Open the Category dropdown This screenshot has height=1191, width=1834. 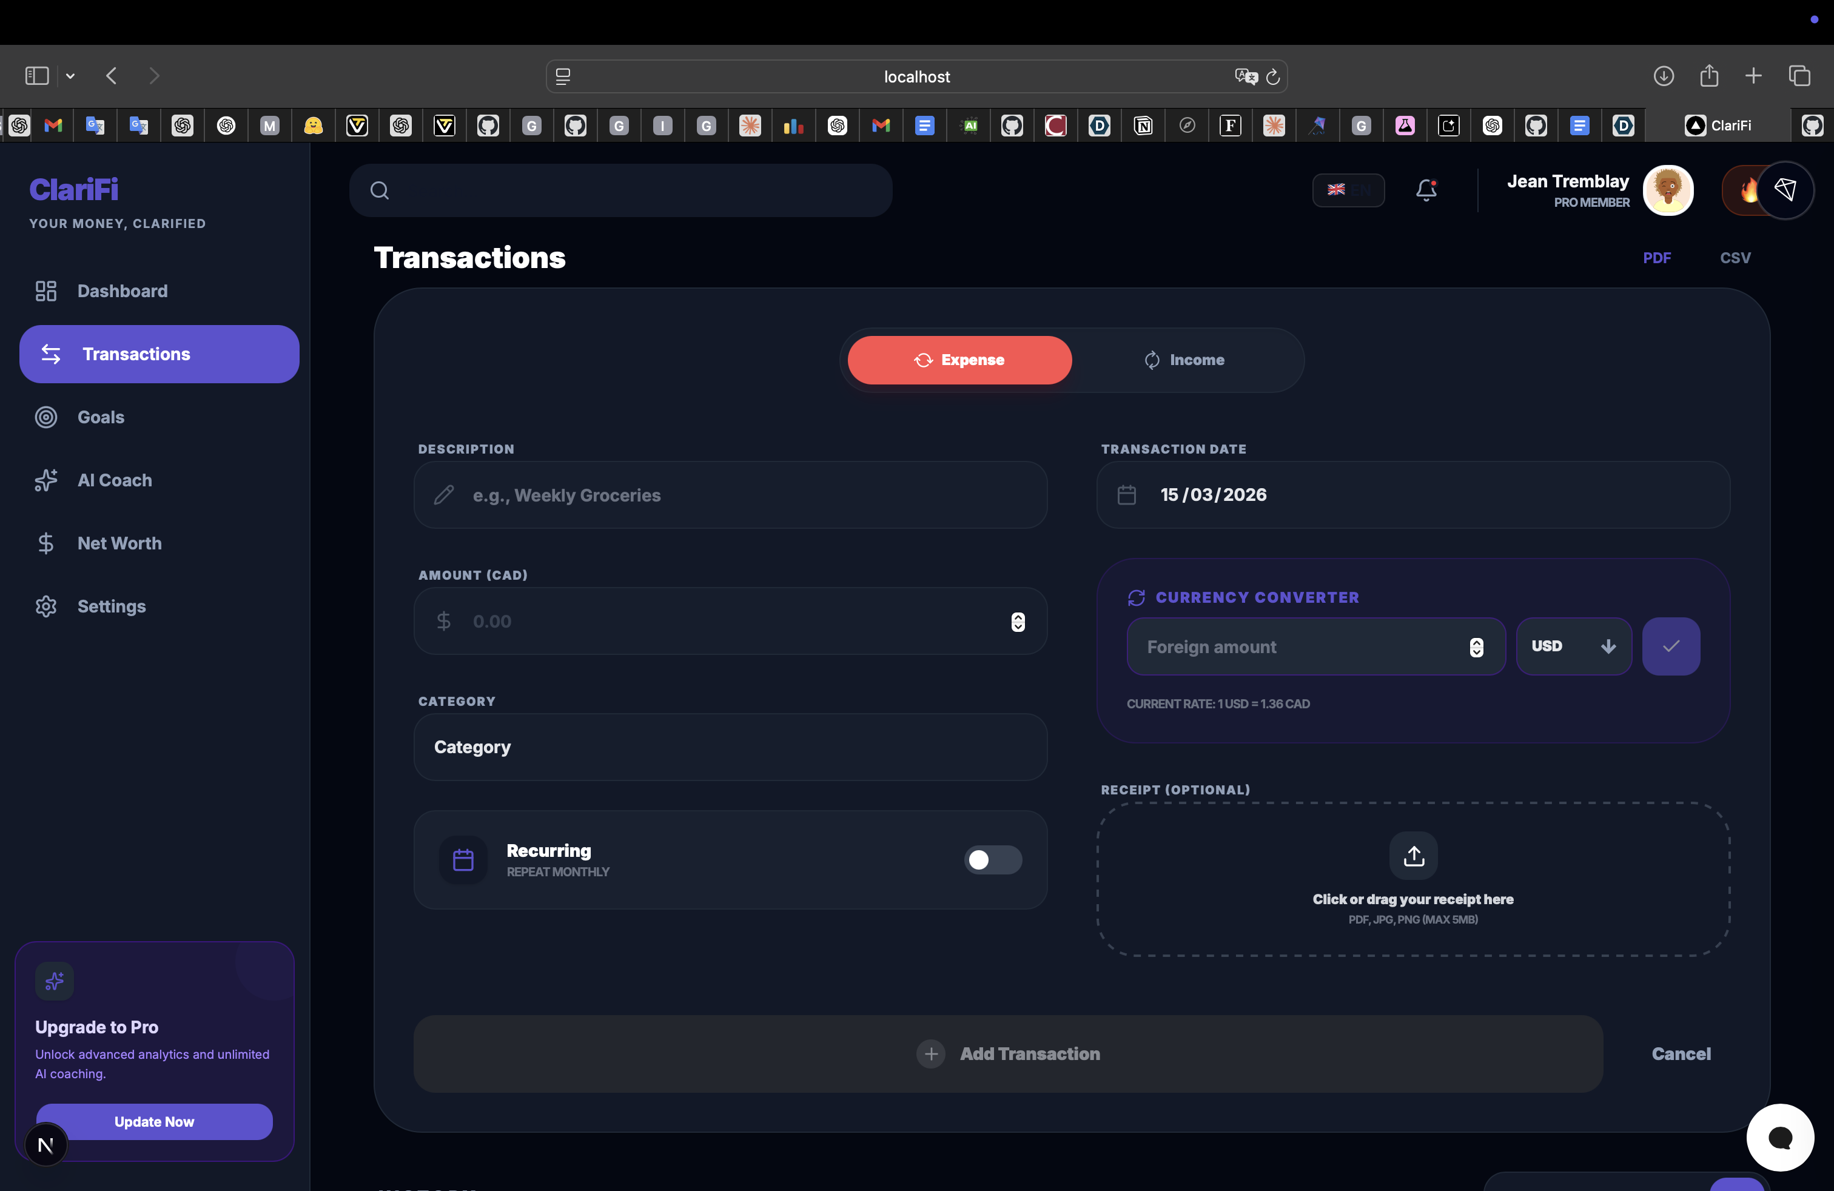pos(730,747)
